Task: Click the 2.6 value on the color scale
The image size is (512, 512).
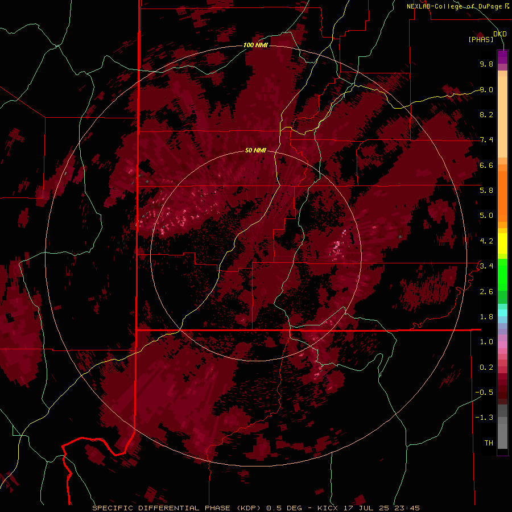Action: [x=486, y=292]
